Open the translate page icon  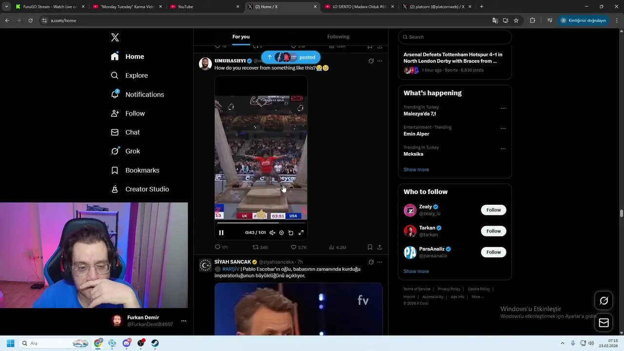click(495, 20)
